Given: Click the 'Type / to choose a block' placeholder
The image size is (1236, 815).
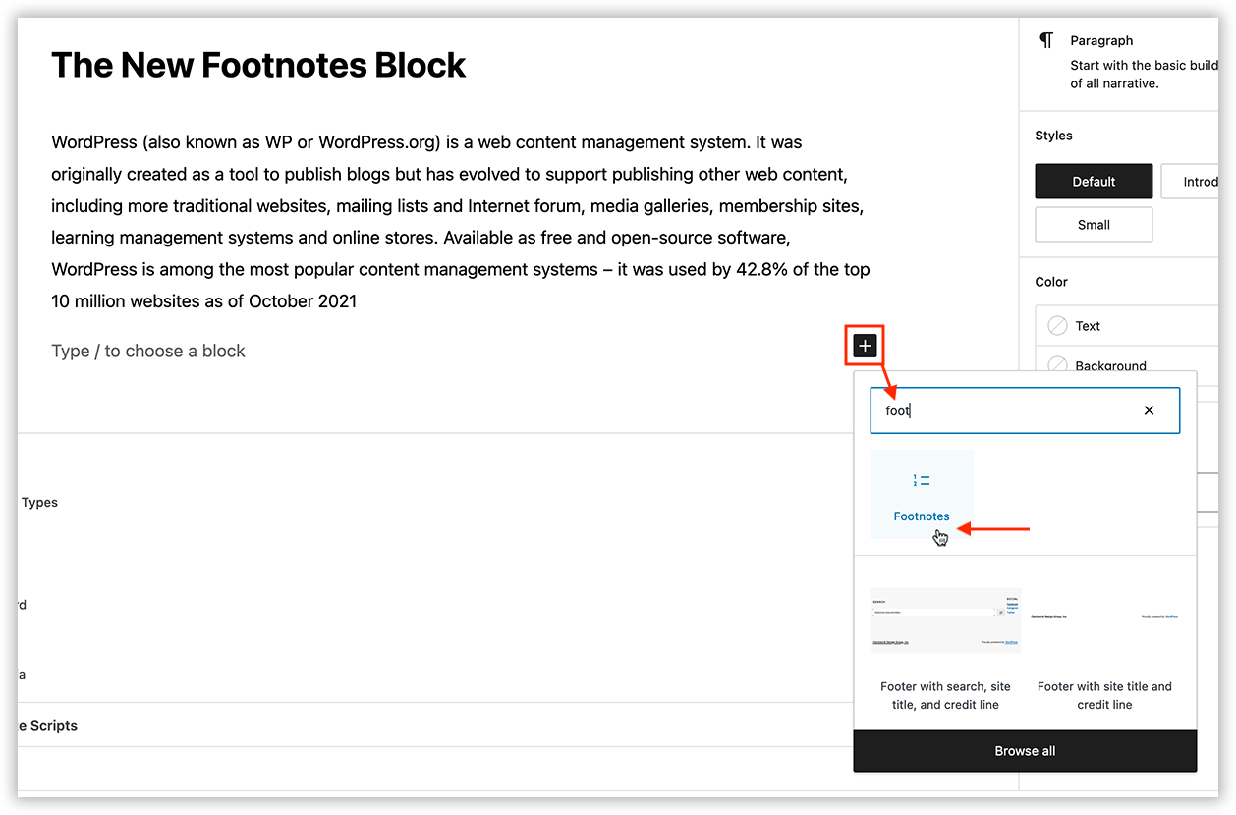Looking at the screenshot, I should click(147, 351).
